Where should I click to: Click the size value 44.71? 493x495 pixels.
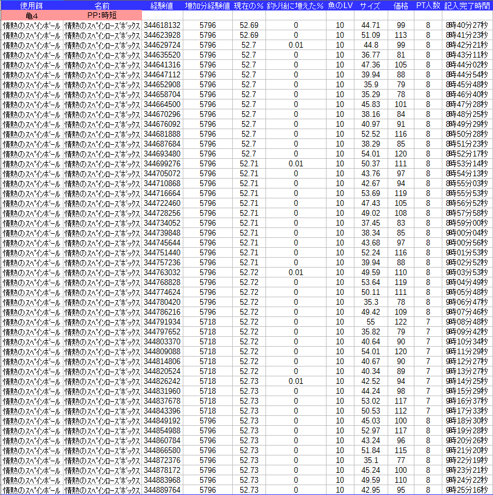coord(370,25)
